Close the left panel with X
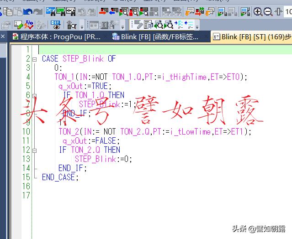Viewport: 292px width, 239px height. pos(3,36)
